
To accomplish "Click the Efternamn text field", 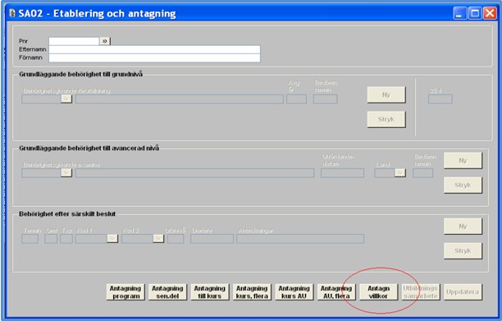I will (x=154, y=49).
